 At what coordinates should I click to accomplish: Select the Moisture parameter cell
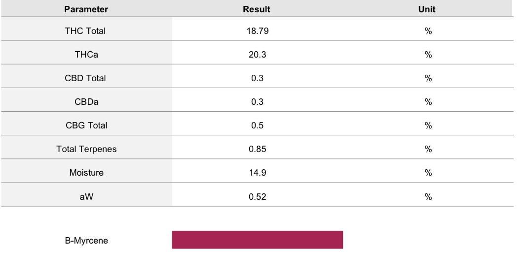(x=86, y=173)
